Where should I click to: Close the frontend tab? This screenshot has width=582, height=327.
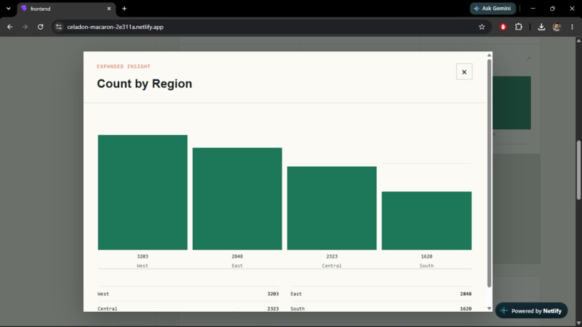(109, 9)
